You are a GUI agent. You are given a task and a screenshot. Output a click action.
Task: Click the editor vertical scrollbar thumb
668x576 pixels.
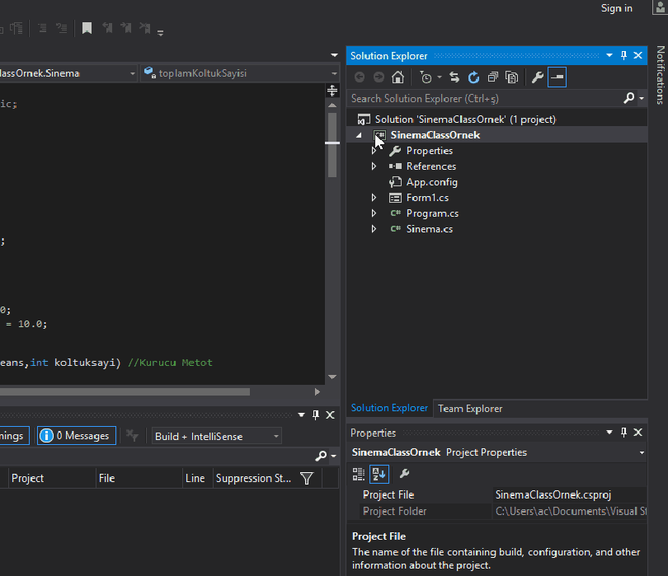point(332,145)
